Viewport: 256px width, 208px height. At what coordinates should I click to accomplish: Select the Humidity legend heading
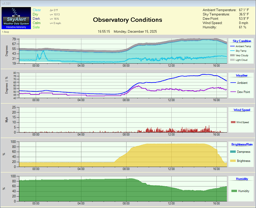[242, 179]
